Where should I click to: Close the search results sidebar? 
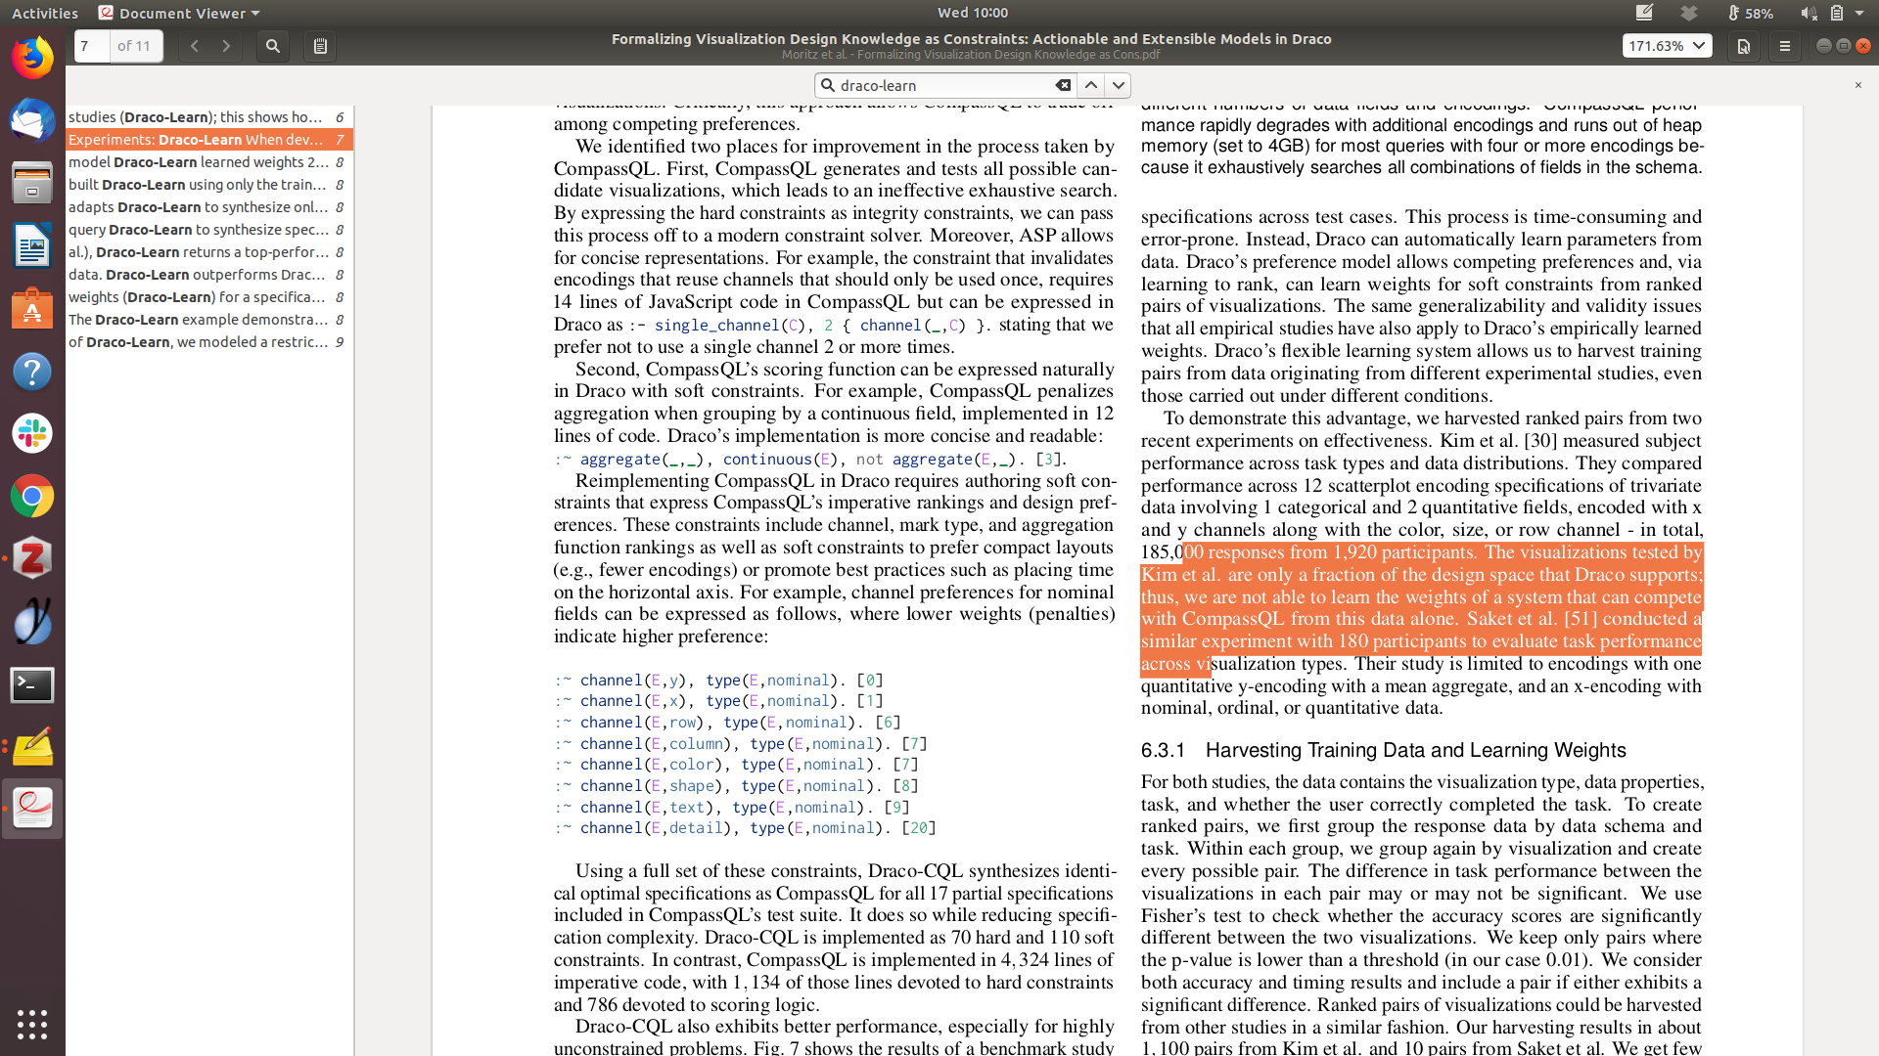click(1857, 85)
